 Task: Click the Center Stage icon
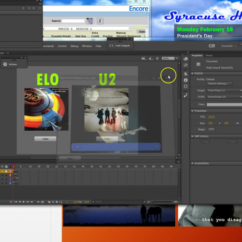click(157, 58)
